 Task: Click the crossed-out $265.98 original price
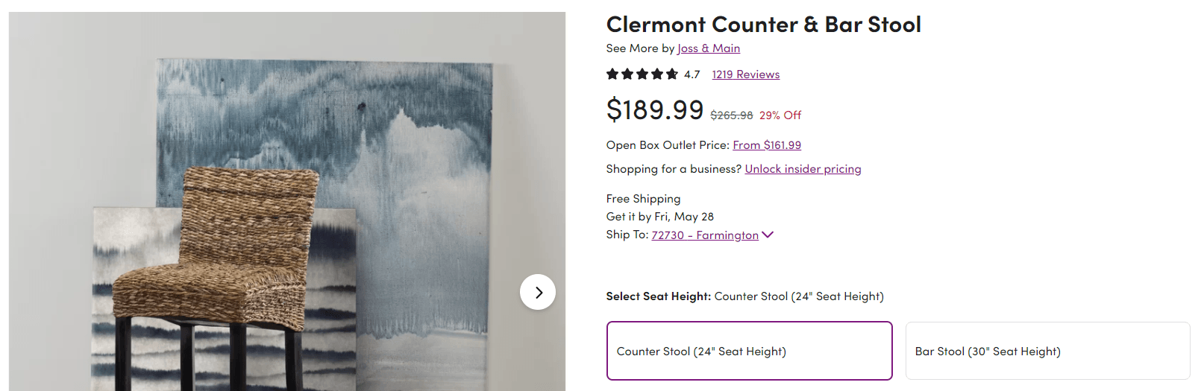(732, 115)
